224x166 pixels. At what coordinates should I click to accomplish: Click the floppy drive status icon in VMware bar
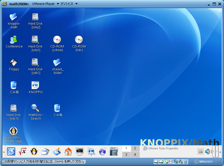click(171, 162)
